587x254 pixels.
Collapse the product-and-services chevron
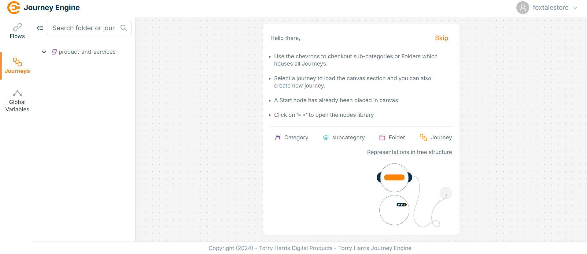[44, 52]
